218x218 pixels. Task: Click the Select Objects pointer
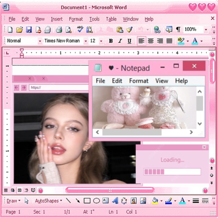click(x=27, y=201)
